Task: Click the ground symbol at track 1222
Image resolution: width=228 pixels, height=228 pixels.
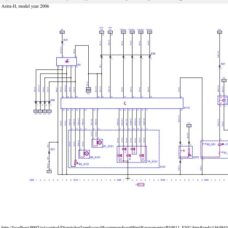Action: pyautogui.click(x=128, y=178)
